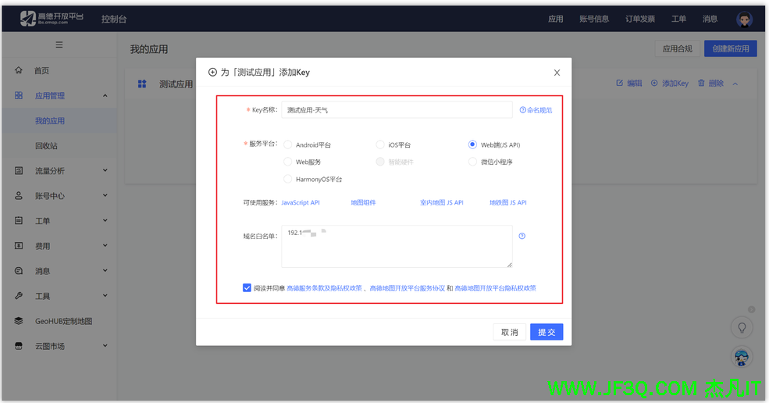Select the Web服务 radio option

click(x=288, y=162)
